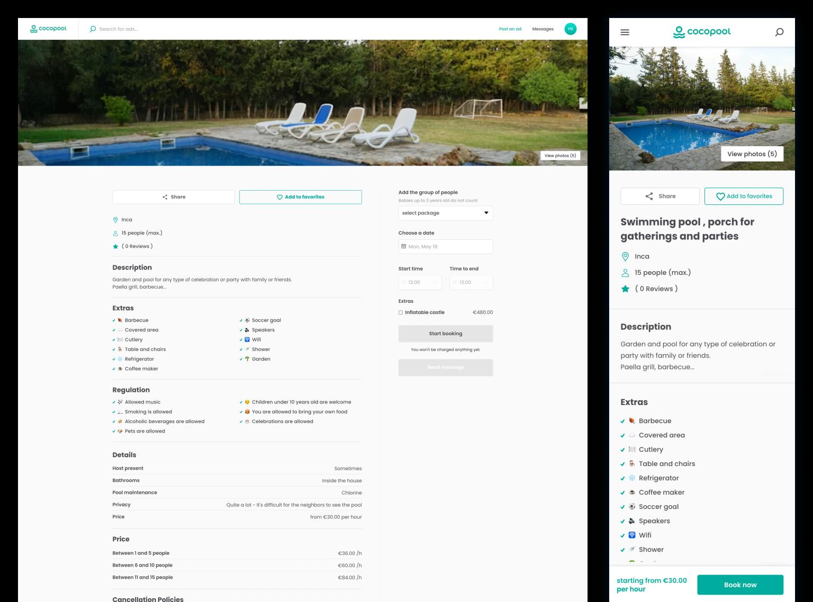Click the "€36.00 /h" price value
The image size is (813, 602).
point(350,553)
